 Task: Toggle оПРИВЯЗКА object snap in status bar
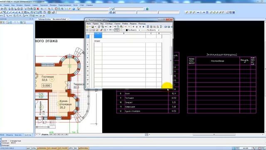42,148
